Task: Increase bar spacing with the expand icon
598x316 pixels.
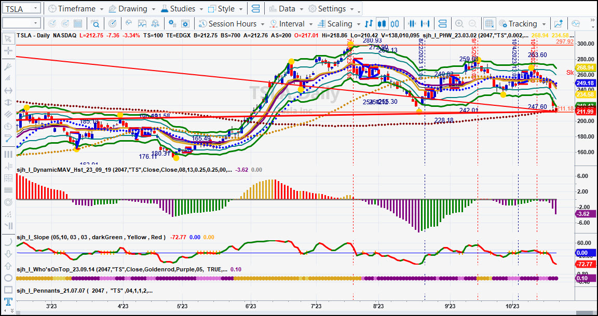Action: [425, 24]
